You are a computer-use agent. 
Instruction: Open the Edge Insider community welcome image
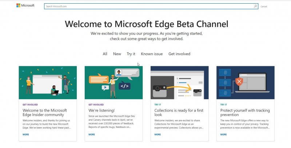(48, 82)
